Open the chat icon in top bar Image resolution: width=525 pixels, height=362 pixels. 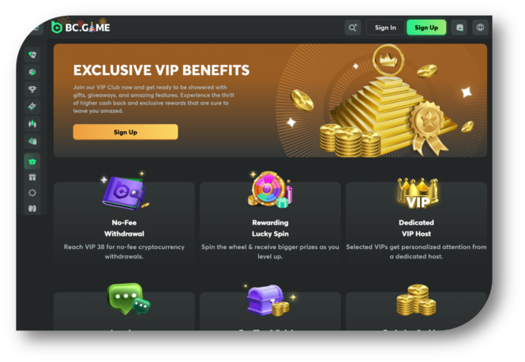coord(459,28)
